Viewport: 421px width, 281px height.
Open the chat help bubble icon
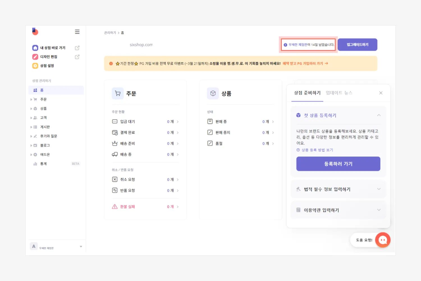point(383,240)
